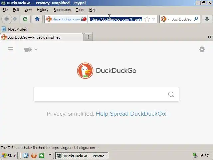Viewport: 213px width, 160px height.
Task: Open a new tab with plus
Action: (x=88, y=37)
